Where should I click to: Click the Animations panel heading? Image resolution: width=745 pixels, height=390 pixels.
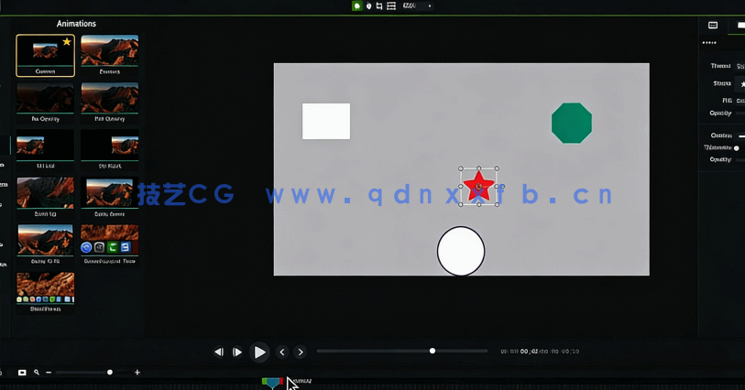pos(76,23)
